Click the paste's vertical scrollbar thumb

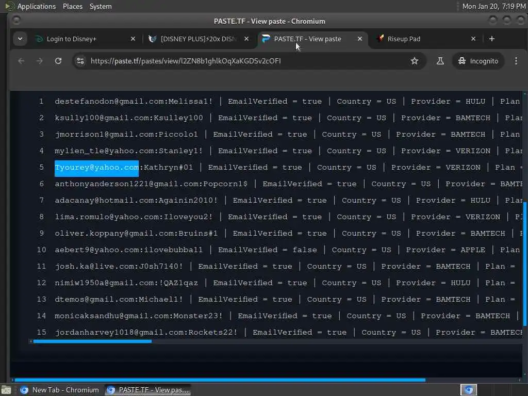(x=525, y=263)
